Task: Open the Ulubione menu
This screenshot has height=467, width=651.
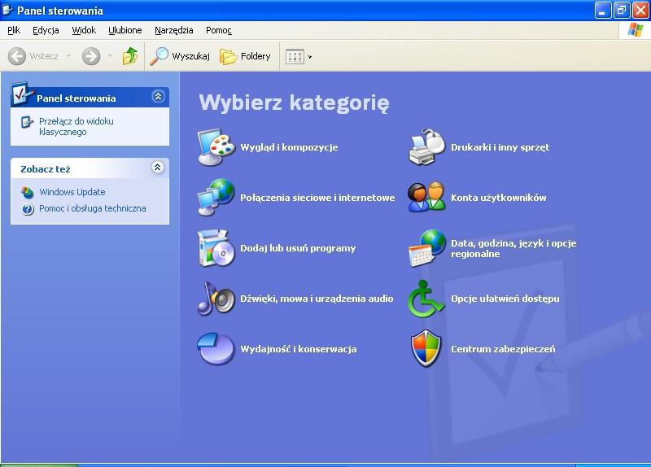Action: pyautogui.click(x=125, y=30)
